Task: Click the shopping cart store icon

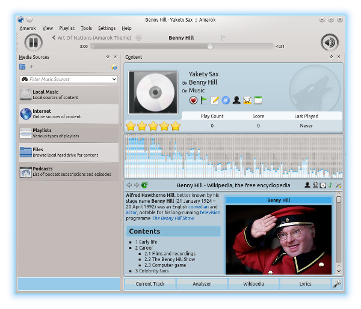Action: click(247, 100)
